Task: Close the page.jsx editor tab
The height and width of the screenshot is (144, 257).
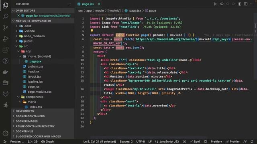Action: (x=99, y=4)
